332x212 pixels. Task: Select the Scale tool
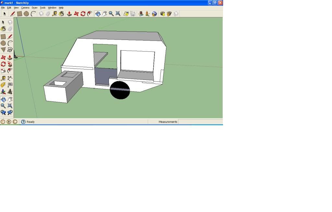3,70
